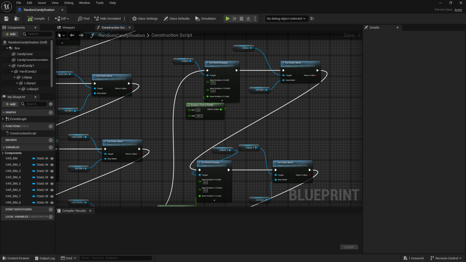
Task: Toggle Hide Unrelated nodes
Action: (107, 19)
